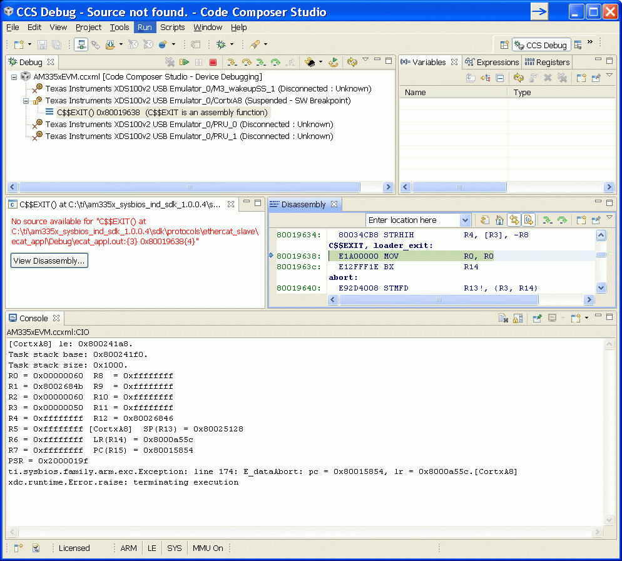
Task: Select the PRU_0 emulator tree row
Action: click(x=189, y=125)
